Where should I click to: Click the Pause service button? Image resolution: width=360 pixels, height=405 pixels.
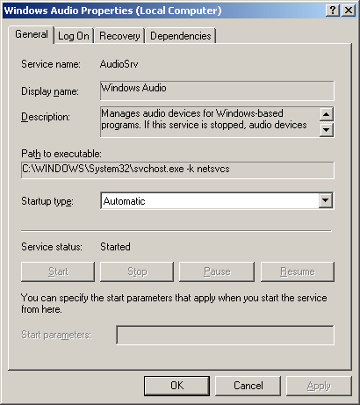[x=217, y=271]
